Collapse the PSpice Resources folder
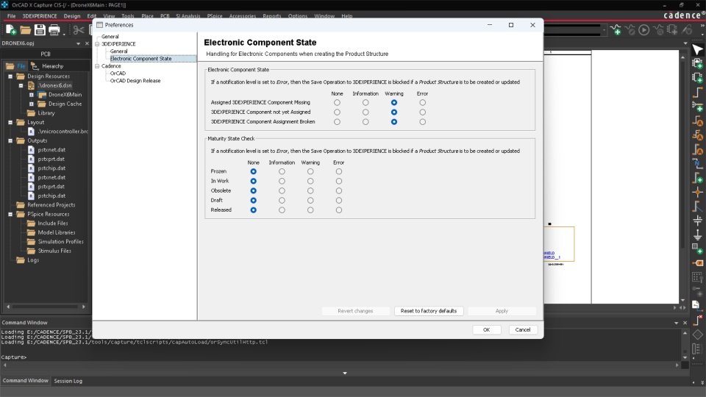706x397 pixels. click(x=10, y=214)
